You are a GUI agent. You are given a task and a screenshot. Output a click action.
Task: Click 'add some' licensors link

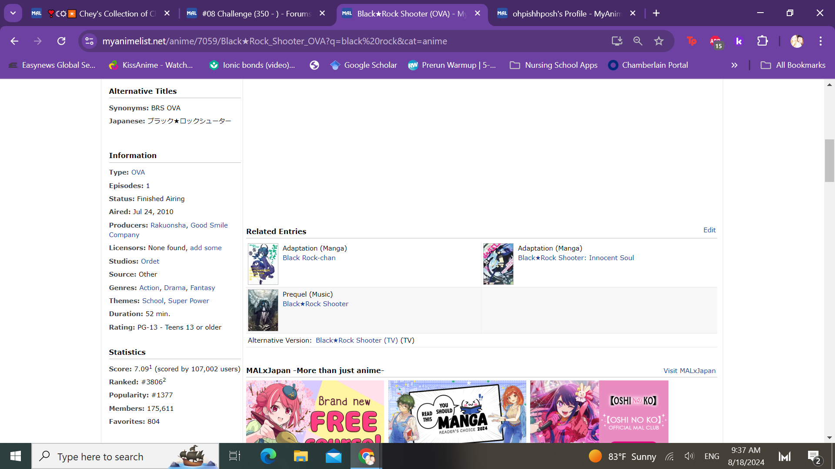pos(206,248)
